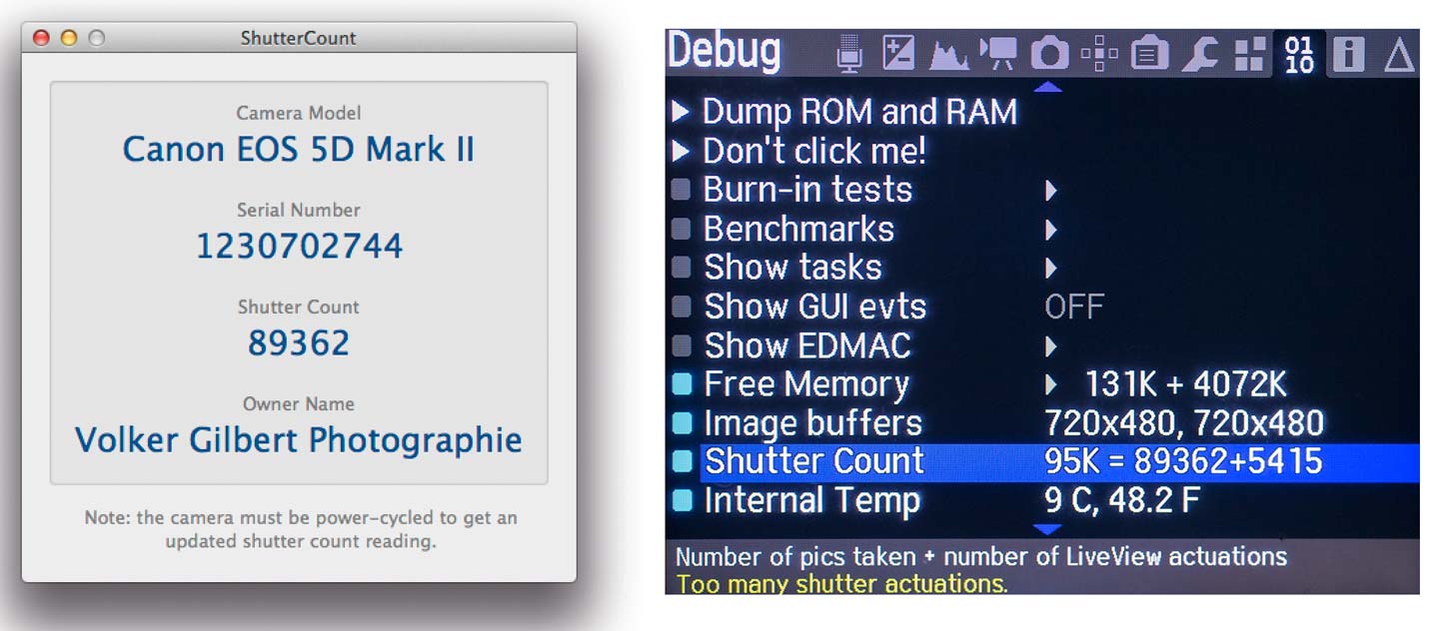Click the 'Number of pics taken' help line
The width and height of the screenshot is (1439, 631).
[981, 557]
